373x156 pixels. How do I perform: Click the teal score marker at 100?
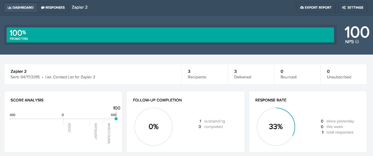point(116,119)
